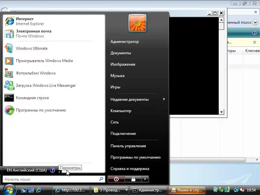Viewport: 260px width, 195px height.
Task: Click the Ключевые column header in background window
Action: 252,51
